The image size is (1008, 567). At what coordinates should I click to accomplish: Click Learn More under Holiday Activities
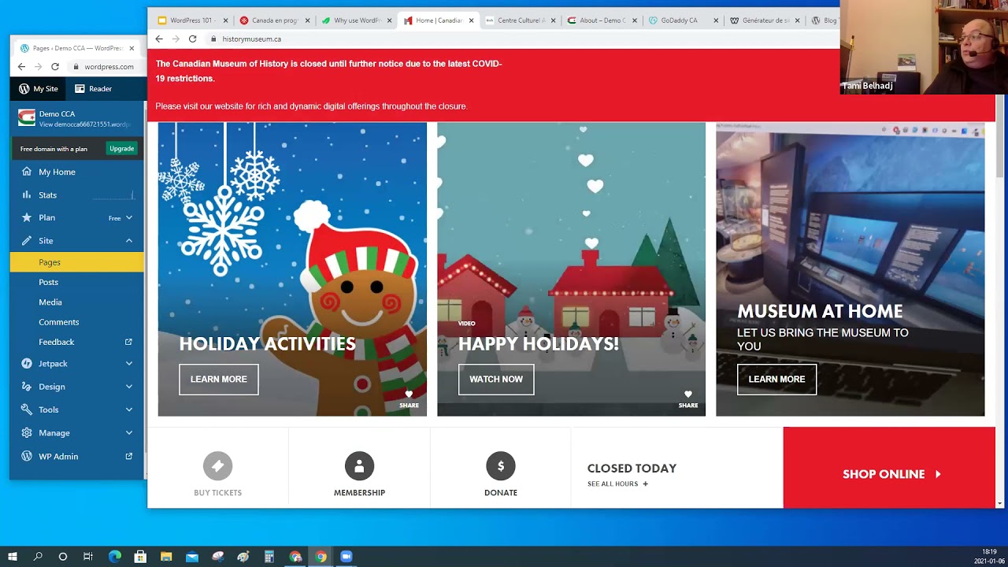219,380
